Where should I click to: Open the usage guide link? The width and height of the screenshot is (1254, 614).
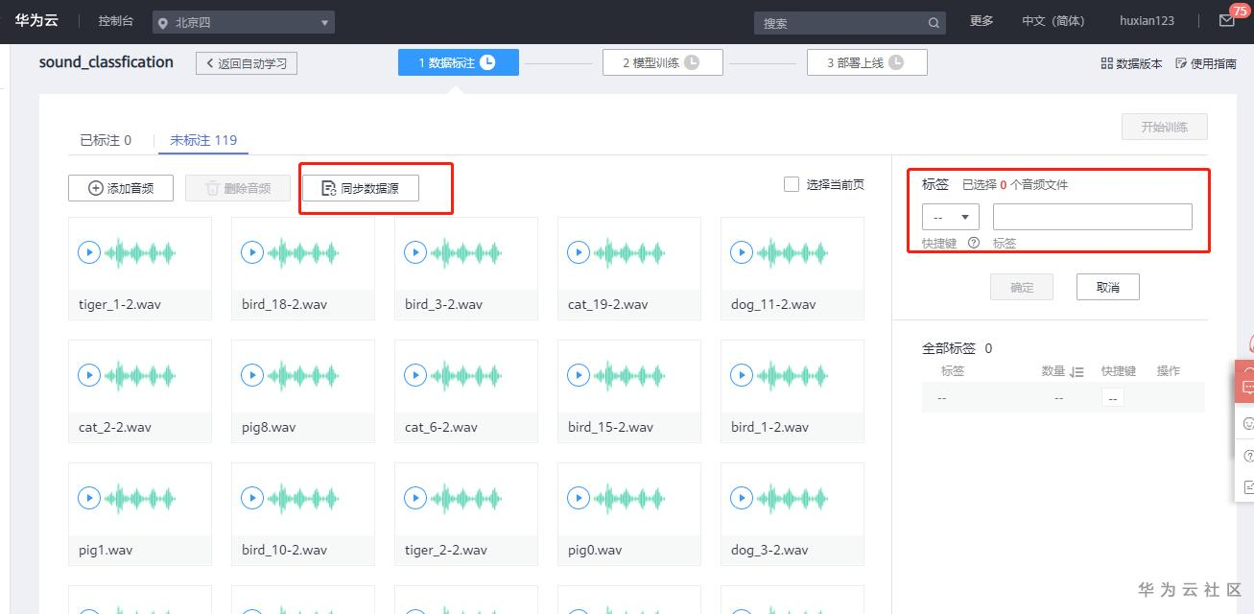coord(1206,63)
